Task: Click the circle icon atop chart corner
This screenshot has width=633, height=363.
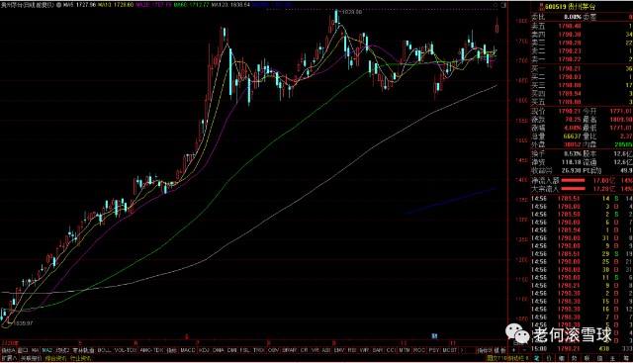Action: point(496,5)
